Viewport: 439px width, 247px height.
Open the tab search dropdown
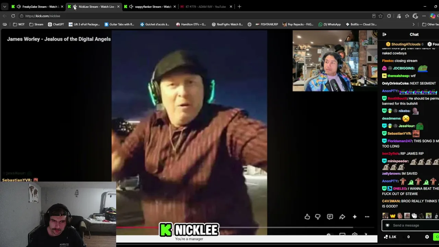point(4,7)
